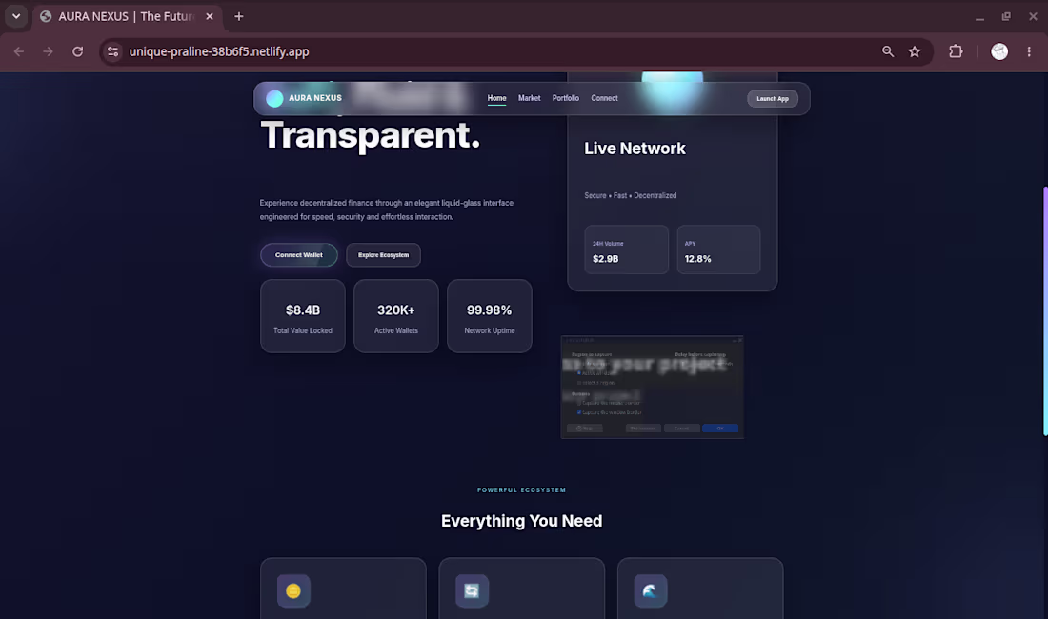This screenshot has height=619, width=1048.
Task: Click the 99.98% Network Uptime card
Action: [x=490, y=316]
